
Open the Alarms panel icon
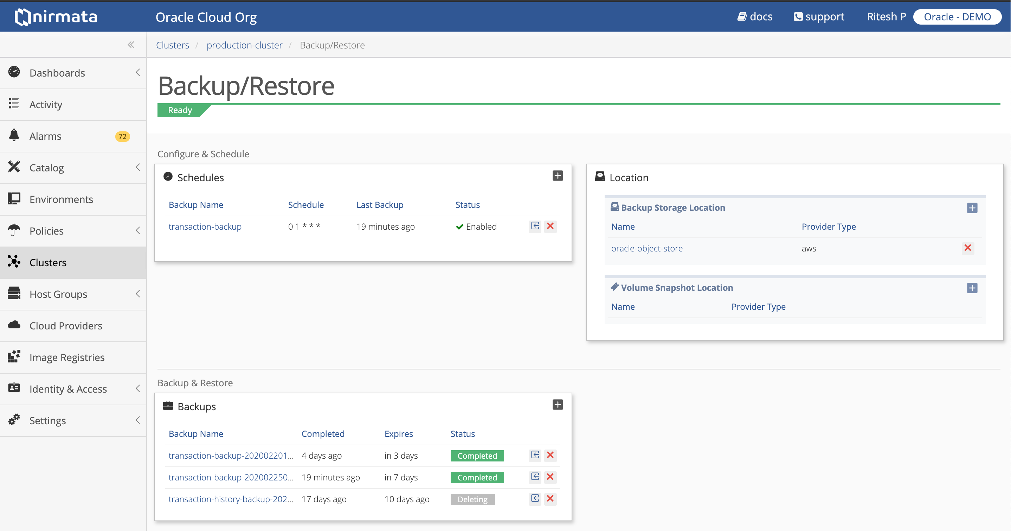click(14, 135)
